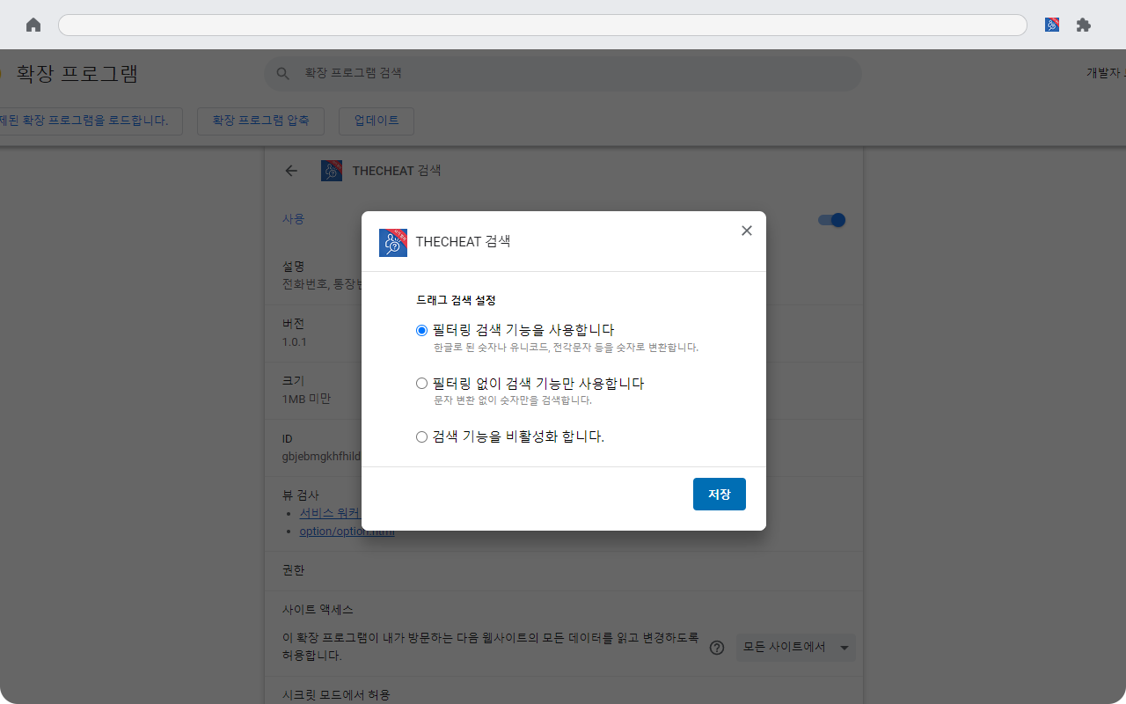Click the 개발자 mode label
Screen dimensions: 1126x704
pyautogui.click(x=1106, y=73)
